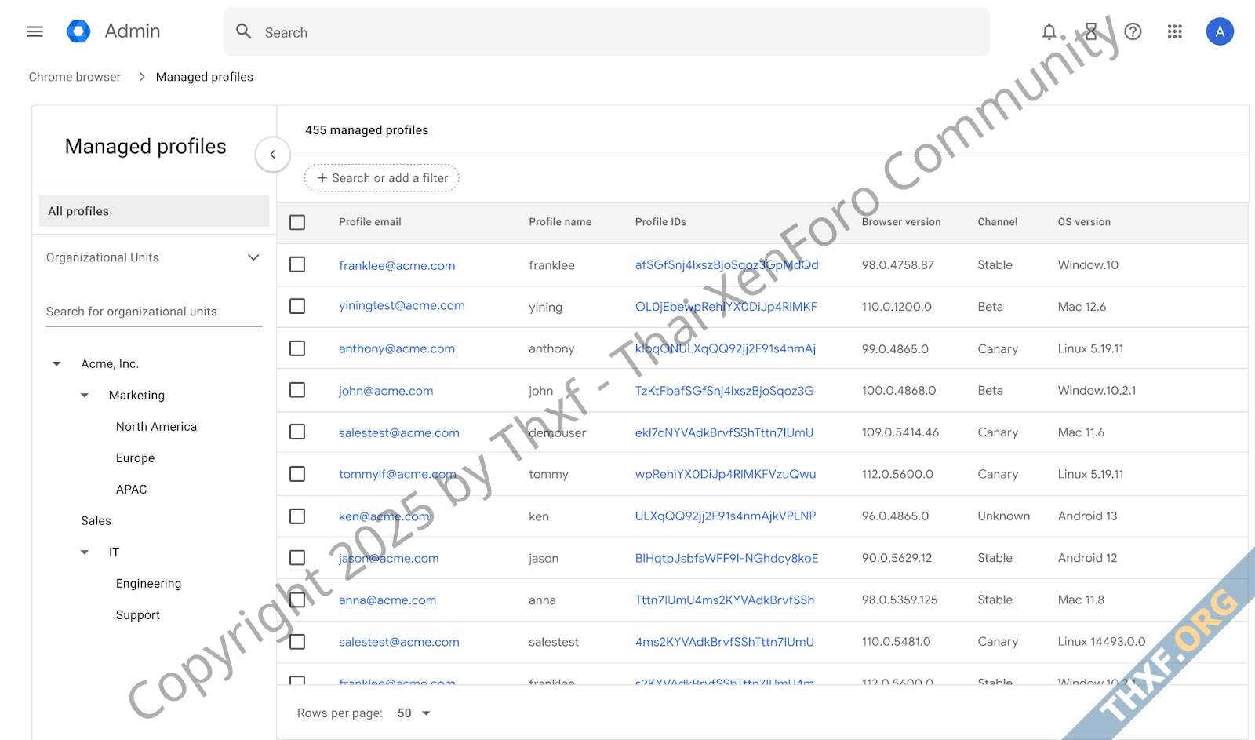Screen dimensions: 1255x740
Task: Open ken@acme.com profile
Action: [384, 516]
